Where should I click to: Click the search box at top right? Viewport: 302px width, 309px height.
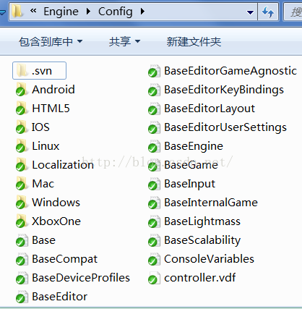(x=293, y=12)
